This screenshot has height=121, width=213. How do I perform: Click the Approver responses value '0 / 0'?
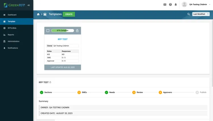click(64, 61)
